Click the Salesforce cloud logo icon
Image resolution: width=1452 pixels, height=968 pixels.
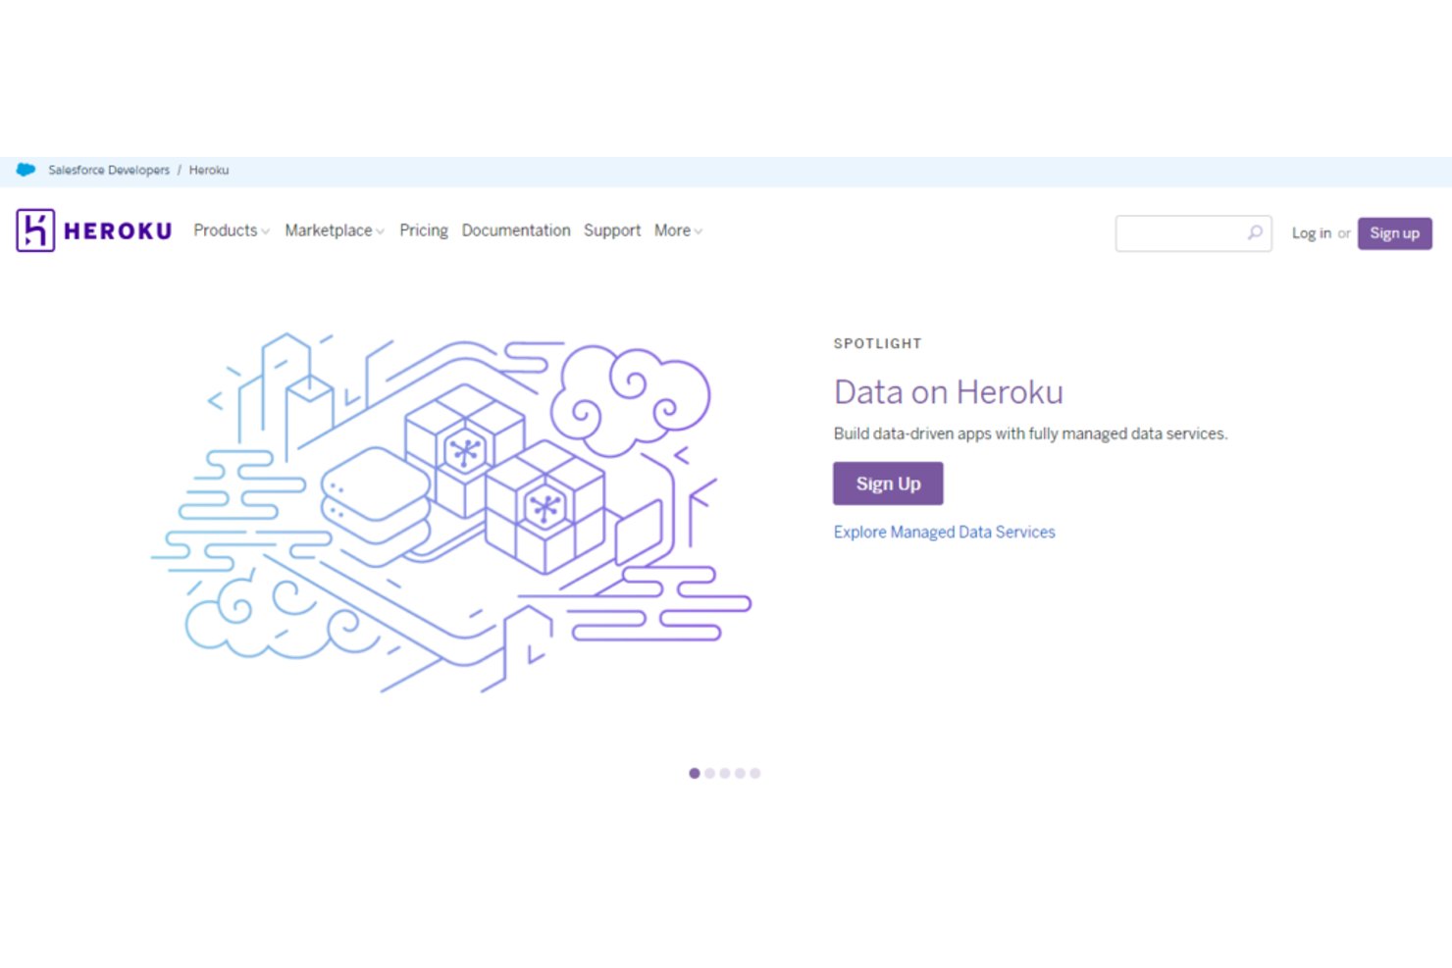(26, 170)
